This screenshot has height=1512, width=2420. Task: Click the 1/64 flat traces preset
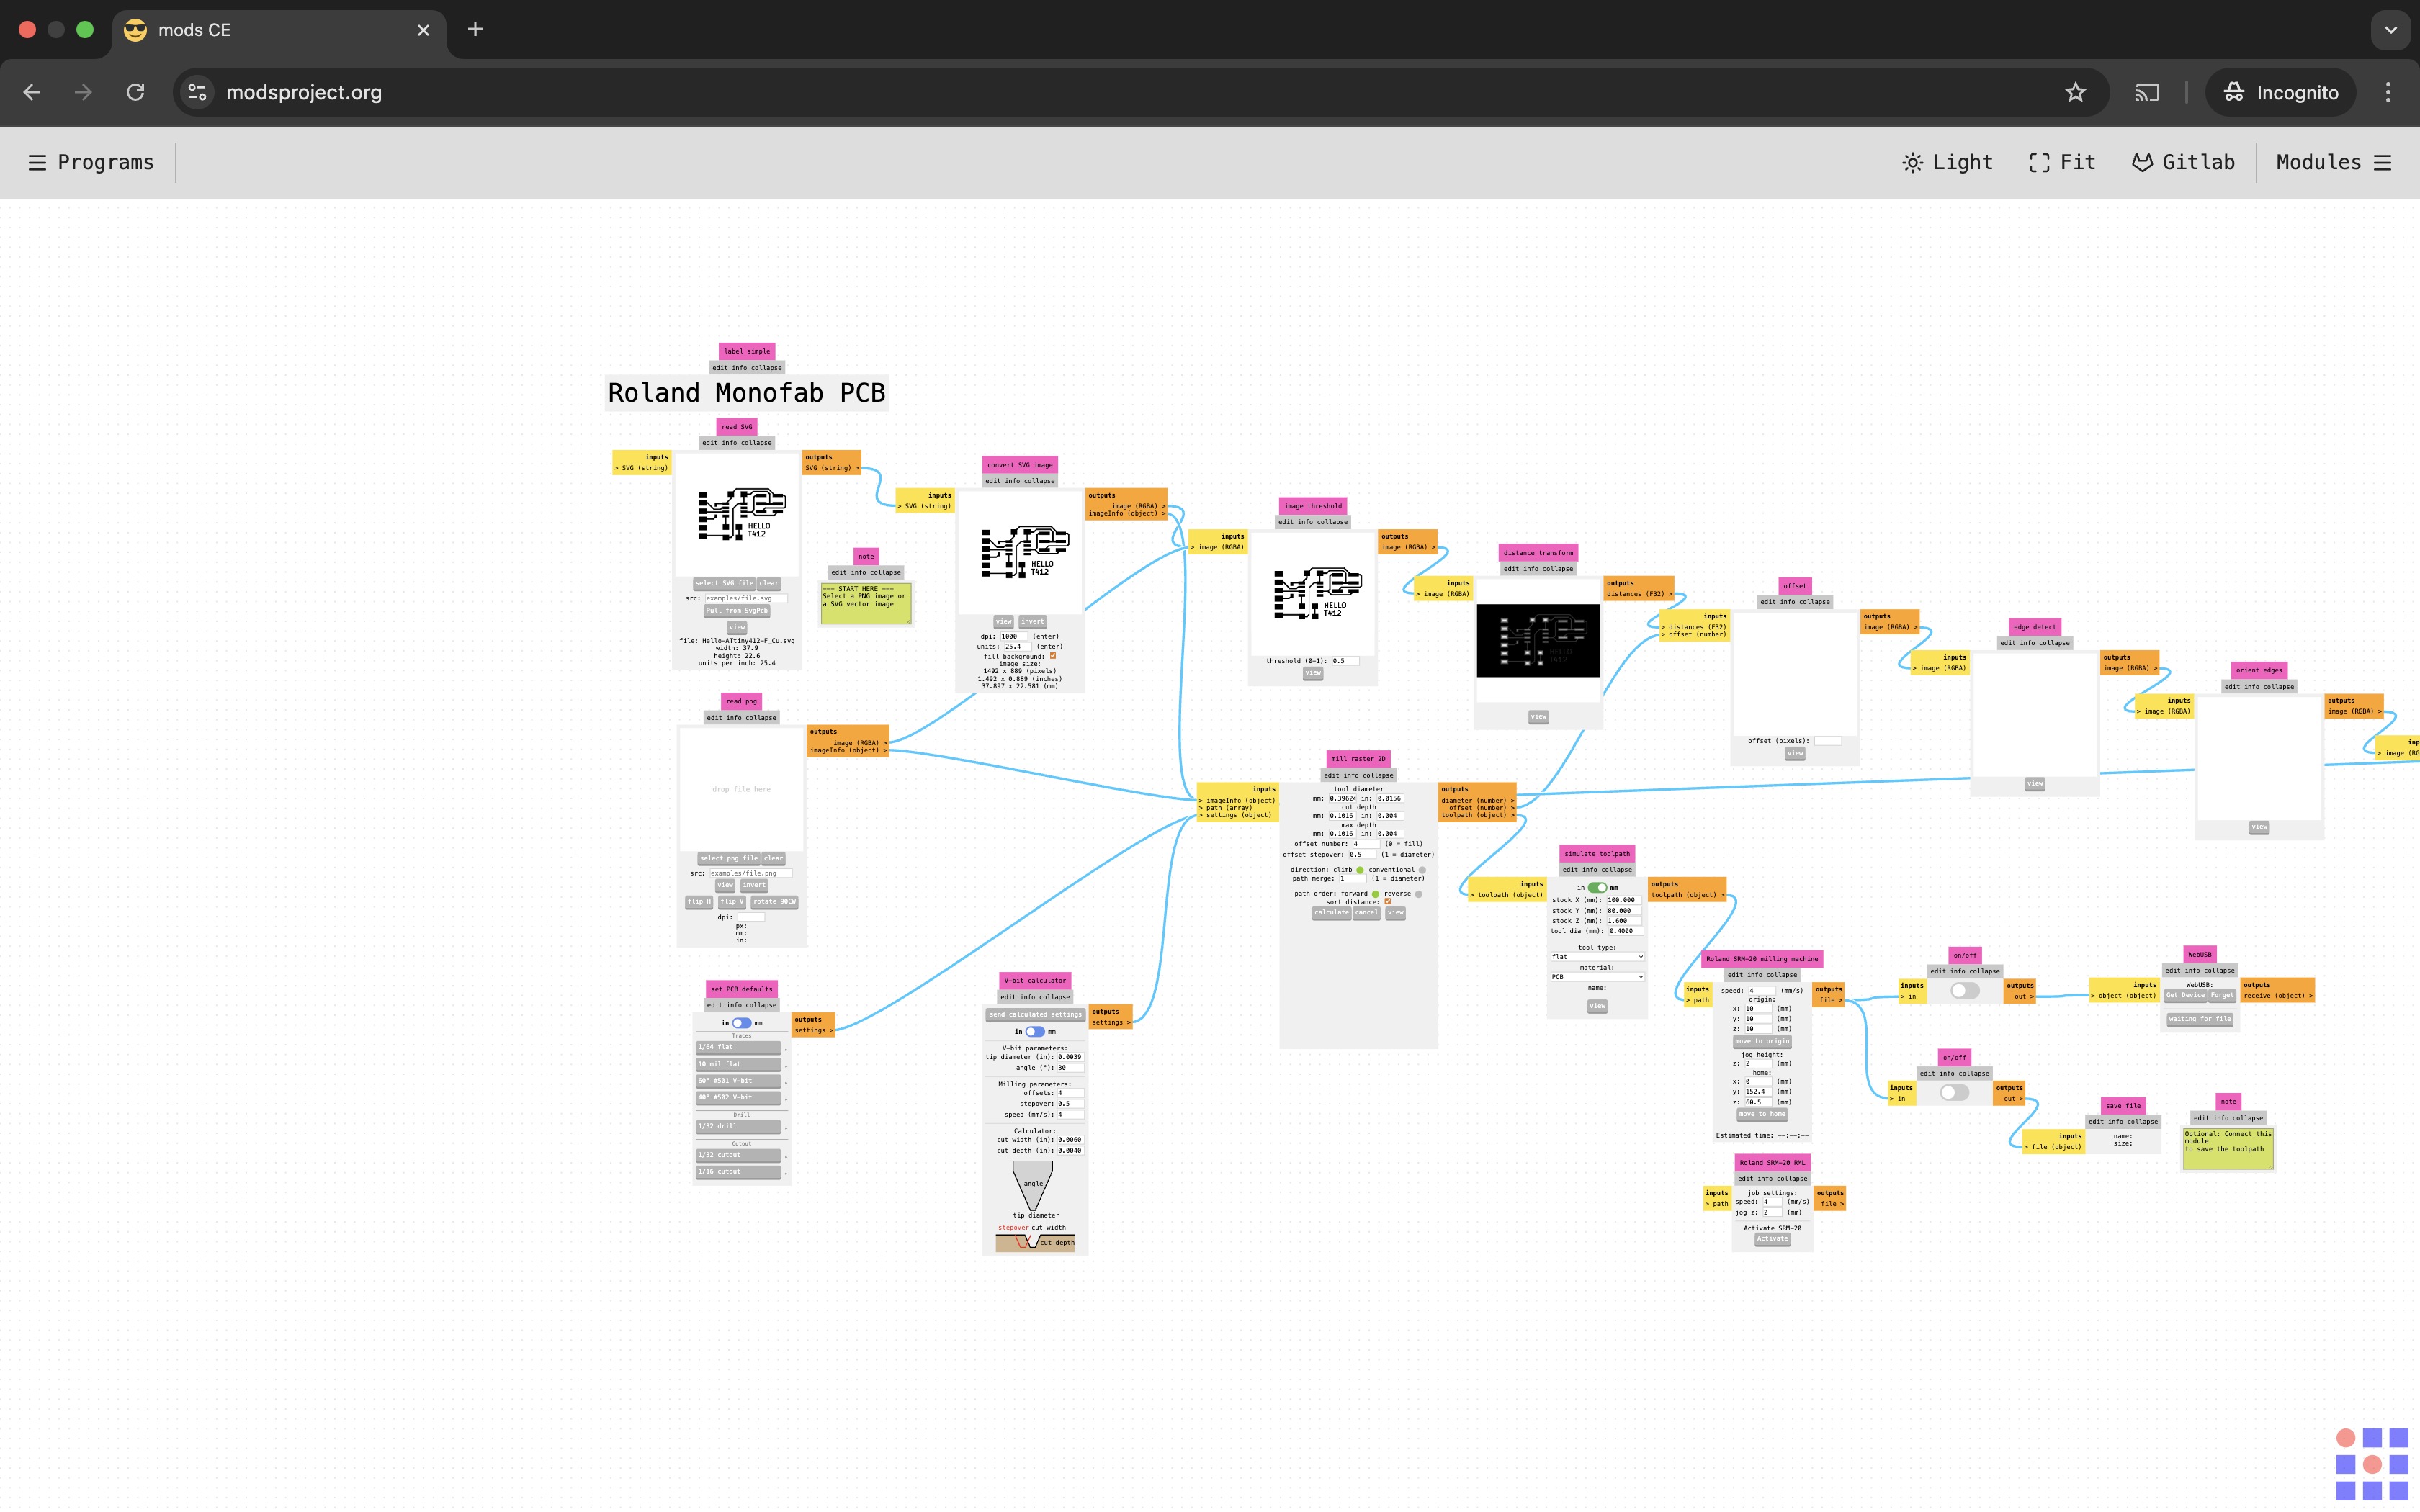[x=738, y=1047]
